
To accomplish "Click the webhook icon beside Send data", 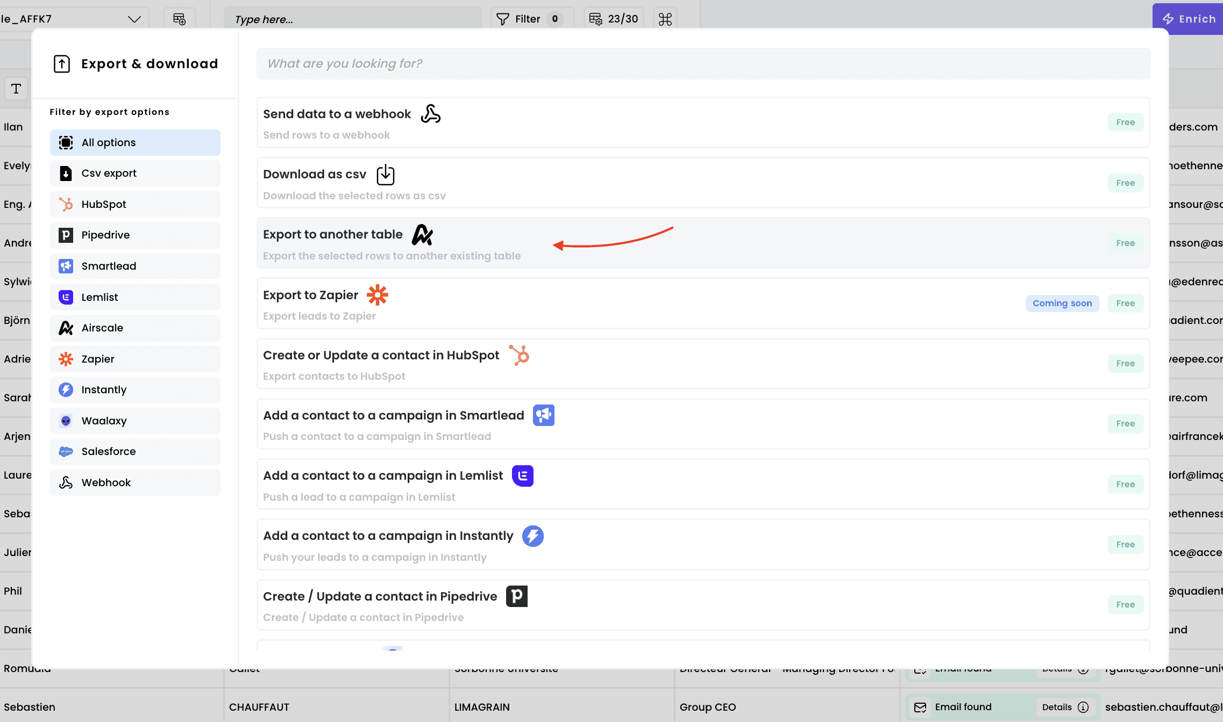I will pos(430,114).
